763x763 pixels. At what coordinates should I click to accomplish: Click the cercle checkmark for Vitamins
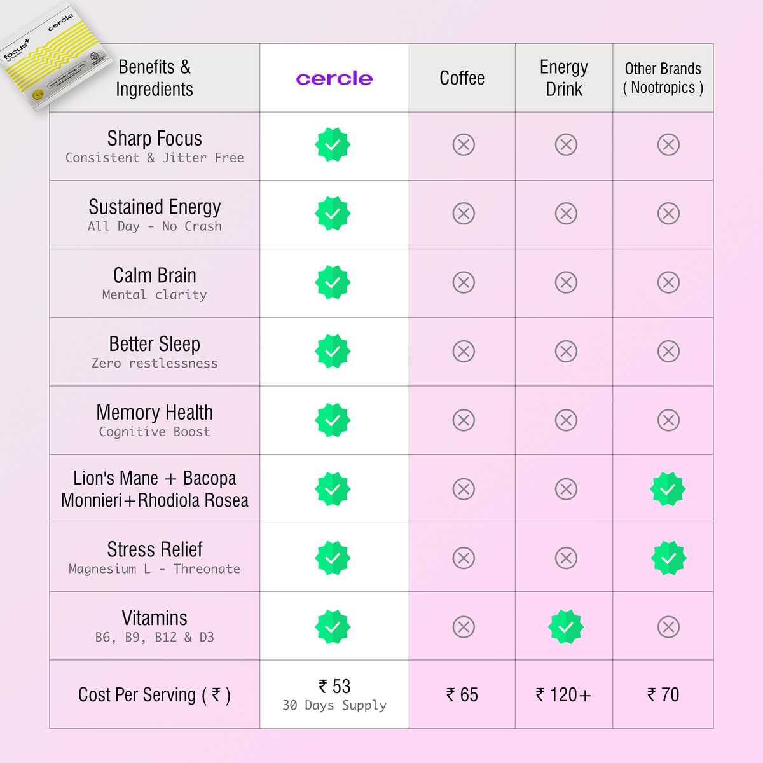(333, 627)
